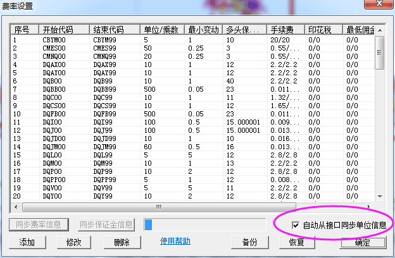395x258 pixels.
Task: Click the horizontal scrollbar right arrow
Action: 369,207
